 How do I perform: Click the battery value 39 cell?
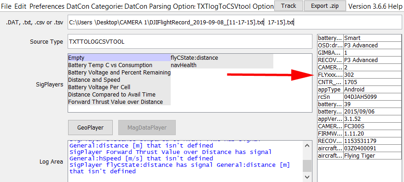[x=373, y=104]
